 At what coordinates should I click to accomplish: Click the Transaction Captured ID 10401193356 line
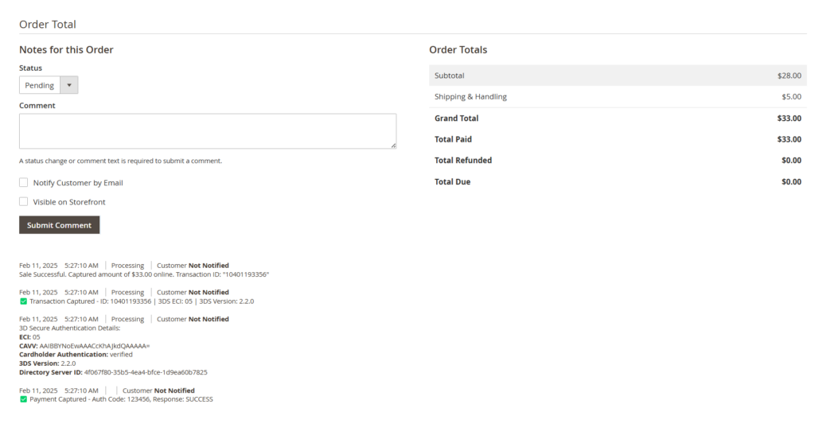coord(142,301)
